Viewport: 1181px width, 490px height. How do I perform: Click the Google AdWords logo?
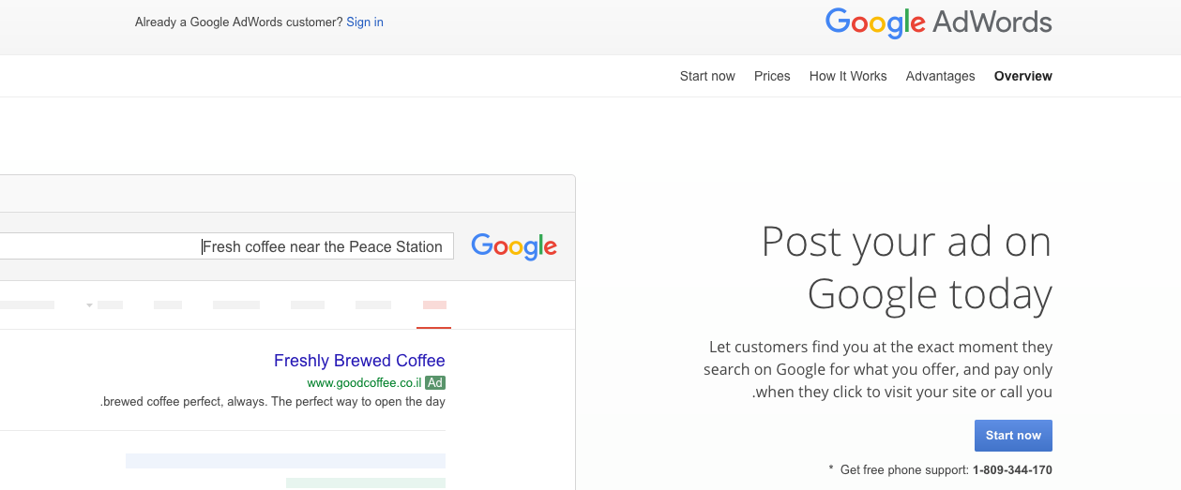coord(939,22)
